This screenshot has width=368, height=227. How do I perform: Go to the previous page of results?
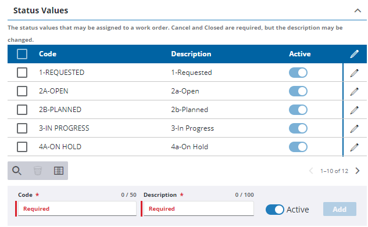[x=311, y=171]
